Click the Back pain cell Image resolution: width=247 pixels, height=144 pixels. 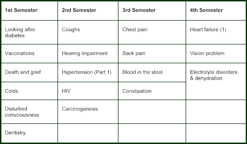pos(152,54)
